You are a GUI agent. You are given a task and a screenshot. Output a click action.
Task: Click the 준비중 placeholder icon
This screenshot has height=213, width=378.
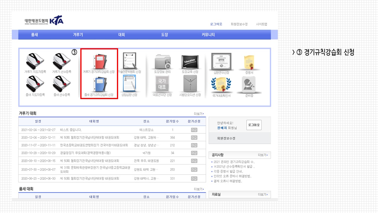(x=249, y=85)
